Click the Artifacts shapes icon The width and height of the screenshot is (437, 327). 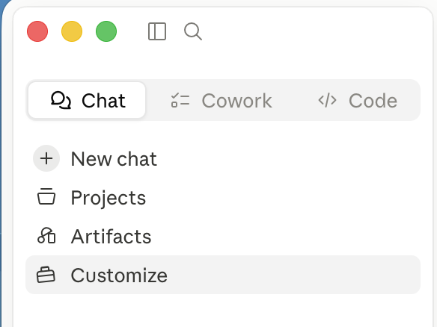[x=46, y=236]
